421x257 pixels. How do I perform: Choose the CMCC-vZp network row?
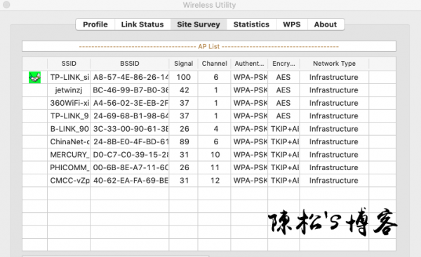tap(209, 181)
